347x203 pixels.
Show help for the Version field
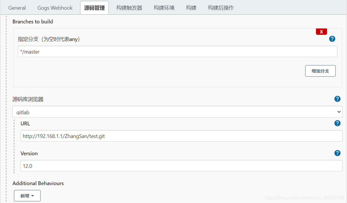coord(337,153)
